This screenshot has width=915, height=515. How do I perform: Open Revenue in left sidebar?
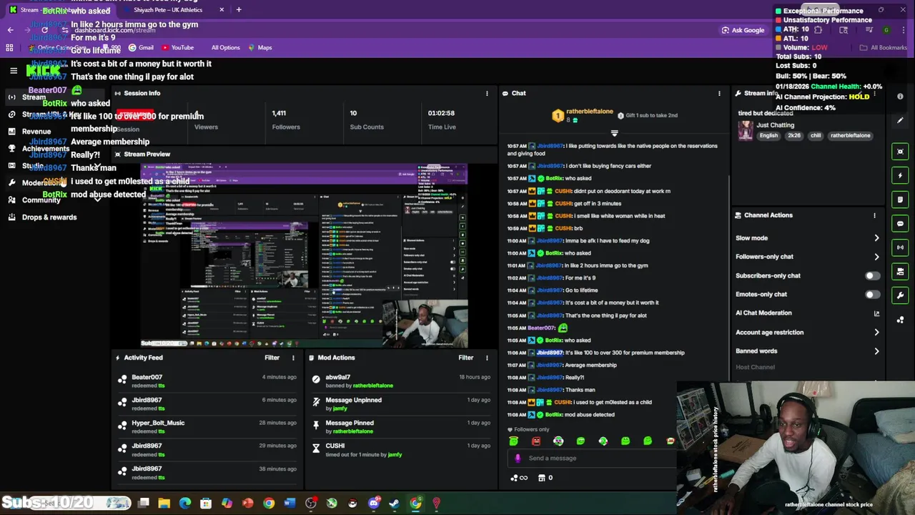[x=36, y=132]
